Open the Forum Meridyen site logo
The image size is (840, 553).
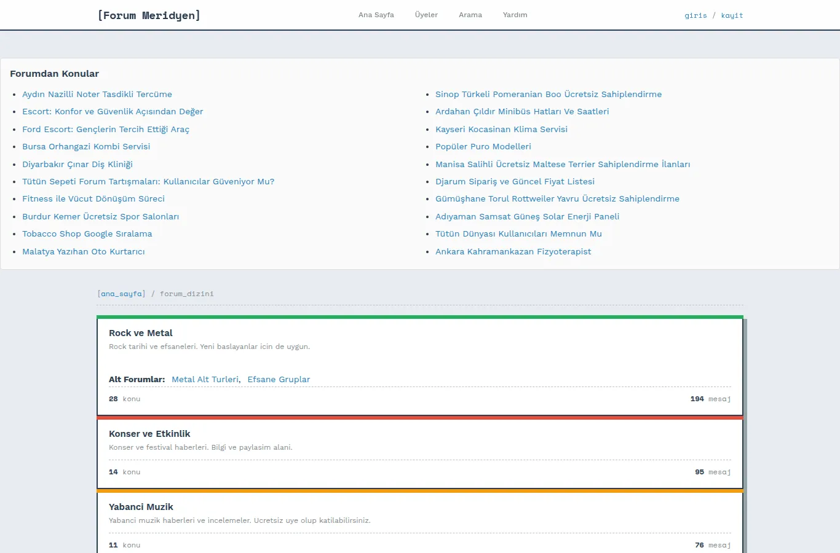pos(149,15)
